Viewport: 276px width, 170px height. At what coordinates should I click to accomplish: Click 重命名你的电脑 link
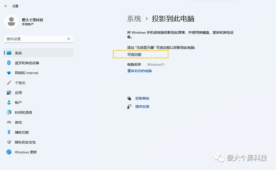(139, 71)
